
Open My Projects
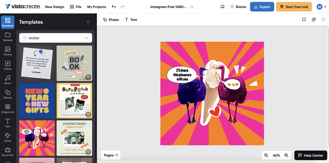(x=97, y=7)
